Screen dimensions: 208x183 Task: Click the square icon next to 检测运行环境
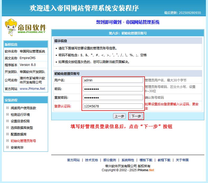(7, 114)
